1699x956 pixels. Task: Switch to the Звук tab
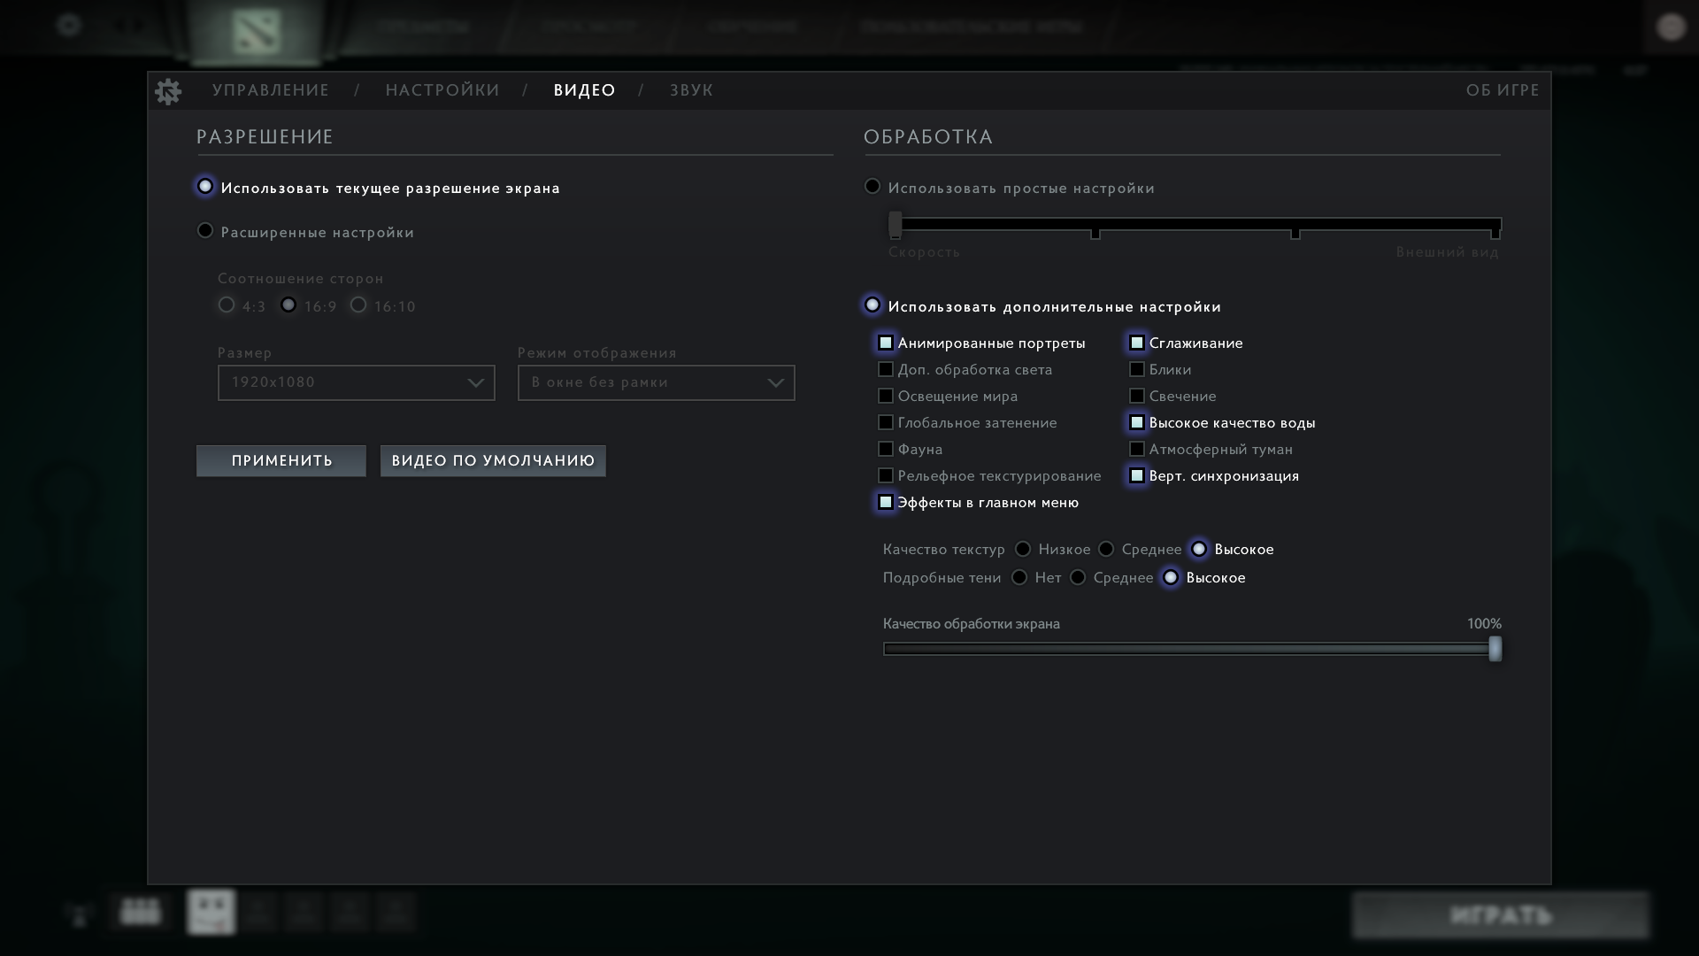[x=691, y=90]
